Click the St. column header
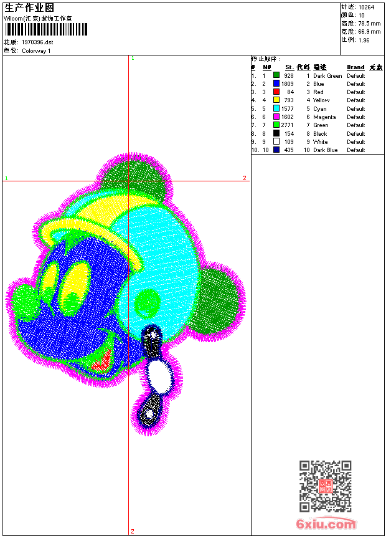The image size is (386, 536). (289, 67)
